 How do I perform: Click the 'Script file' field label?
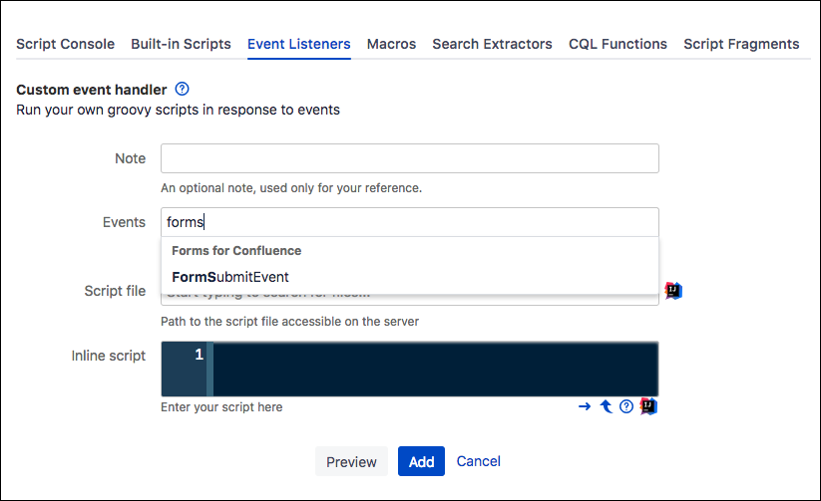(115, 291)
